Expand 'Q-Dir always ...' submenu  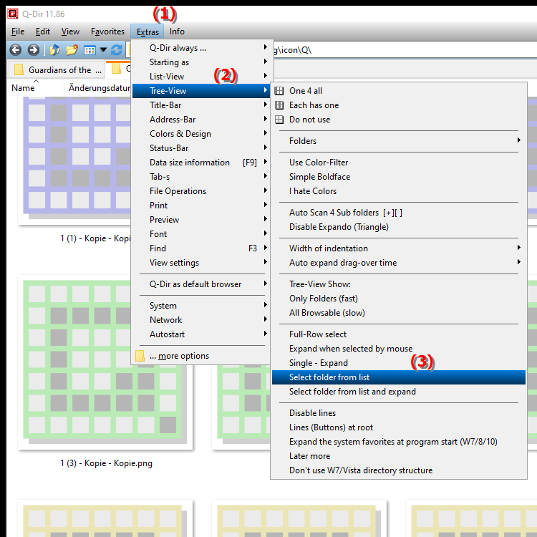pyautogui.click(x=202, y=48)
